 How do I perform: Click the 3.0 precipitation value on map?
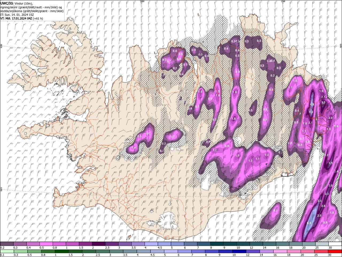[x=331, y=186]
